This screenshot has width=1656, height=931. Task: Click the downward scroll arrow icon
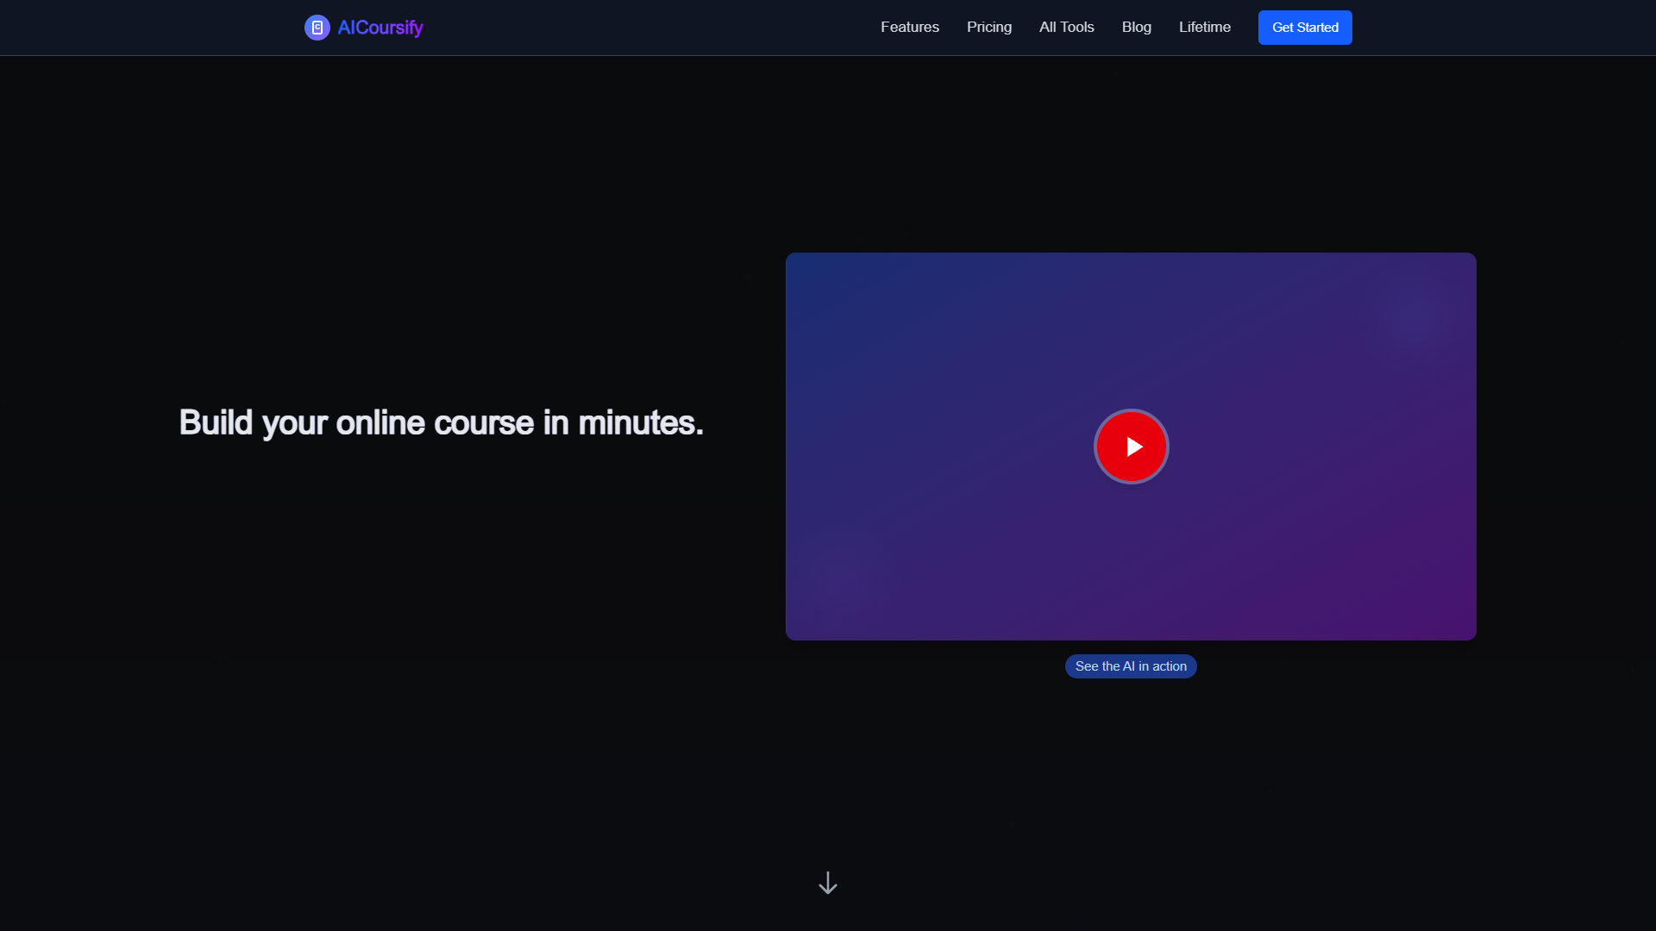828,883
